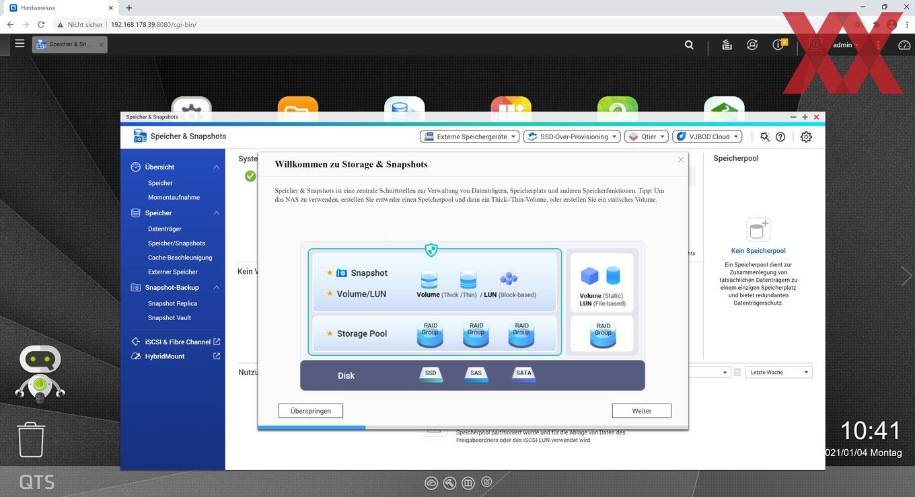This screenshot has height=497, width=915.
Task: Click the myQNAPcloud icon at desktop bottom
Action: 431,483
